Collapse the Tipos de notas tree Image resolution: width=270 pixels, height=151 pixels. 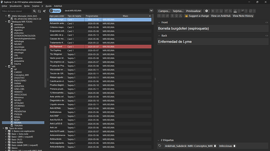[x=3, y=128]
